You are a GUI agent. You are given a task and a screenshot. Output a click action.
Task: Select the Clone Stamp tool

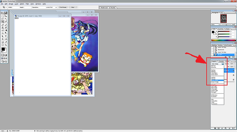coord(3,27)
